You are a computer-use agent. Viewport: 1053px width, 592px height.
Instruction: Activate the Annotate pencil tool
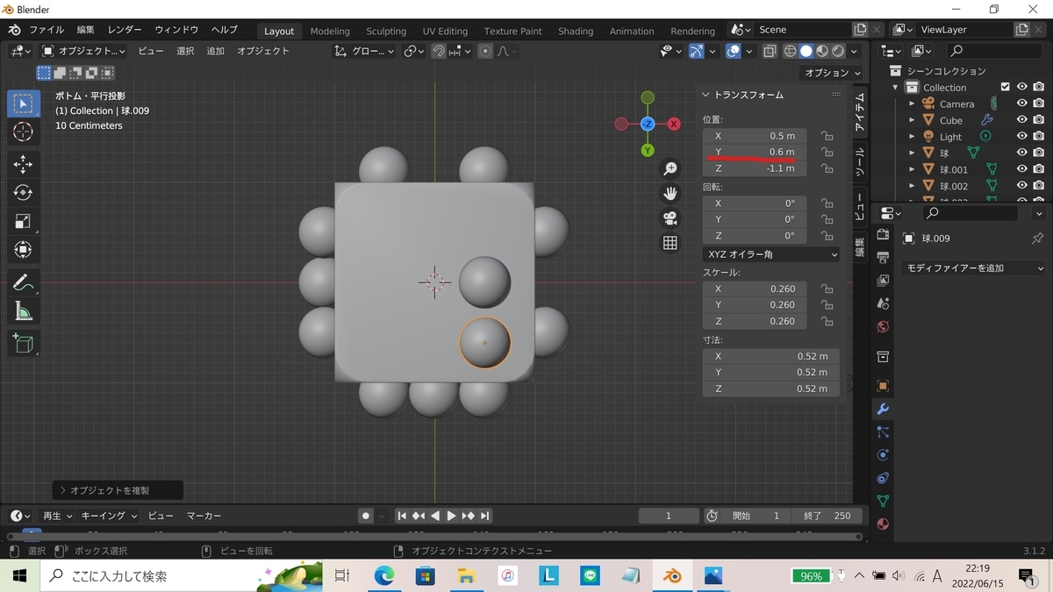(24, 282)
